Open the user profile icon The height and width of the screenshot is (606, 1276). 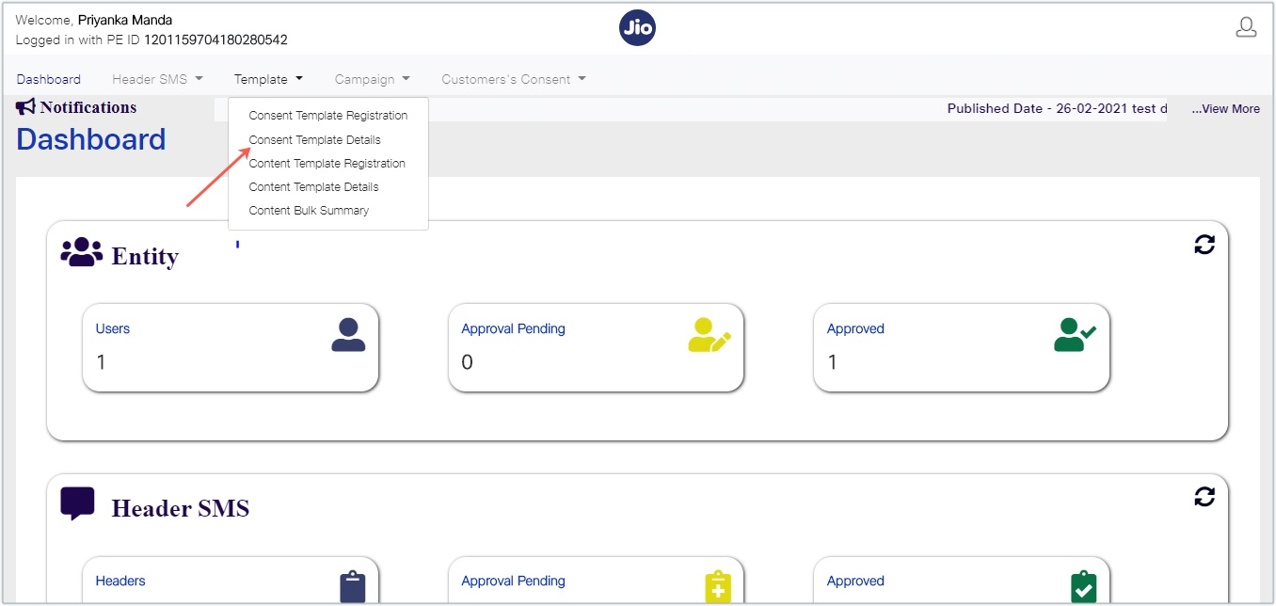[x=1246, y=27]
